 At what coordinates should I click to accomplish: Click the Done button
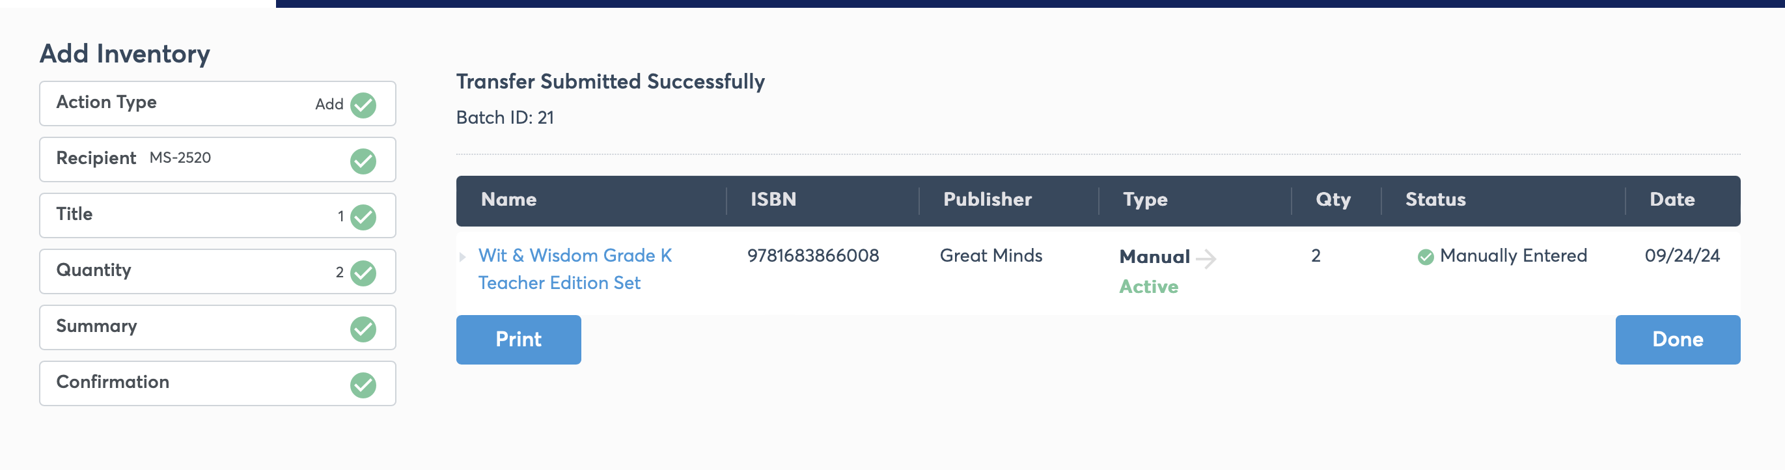[1678, 340]
